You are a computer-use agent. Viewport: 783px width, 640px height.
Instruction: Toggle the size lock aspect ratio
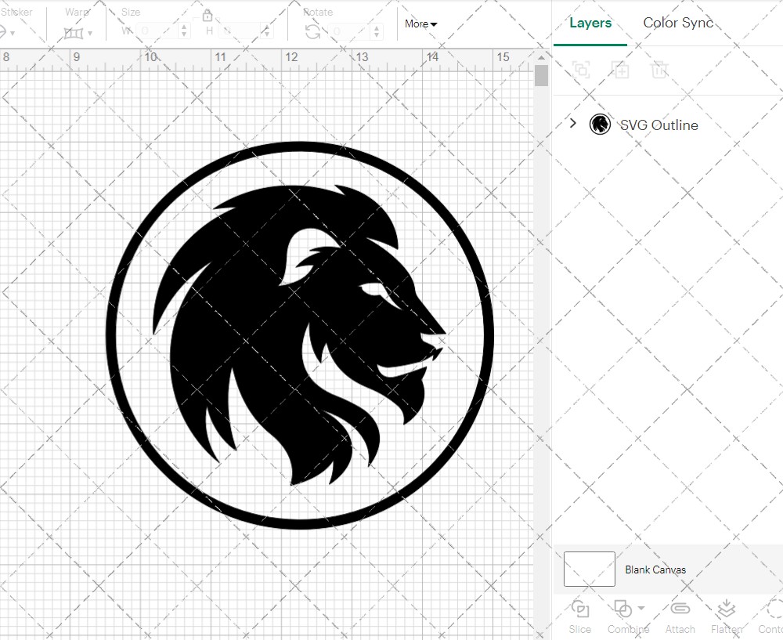click(207, 15)
